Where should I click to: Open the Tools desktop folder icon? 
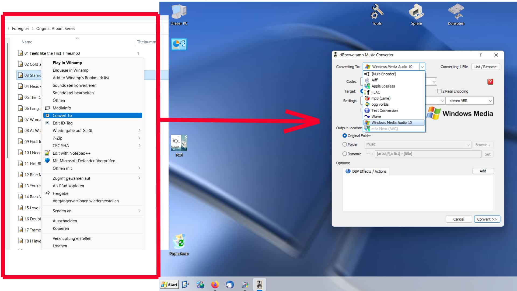tap(377, 15)
